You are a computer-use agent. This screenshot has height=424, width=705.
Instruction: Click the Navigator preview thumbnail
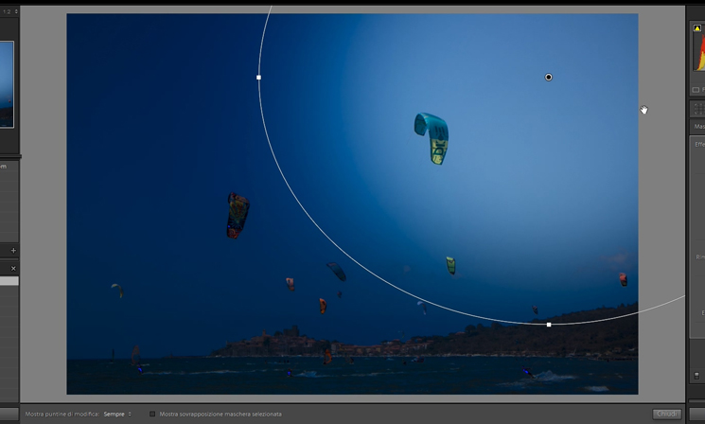[x=7, y=84]
